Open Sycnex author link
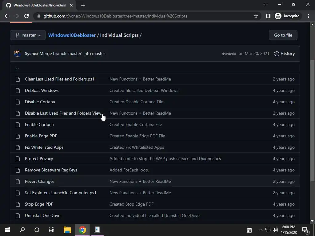315x236 pixels. [x=32, y=53]
